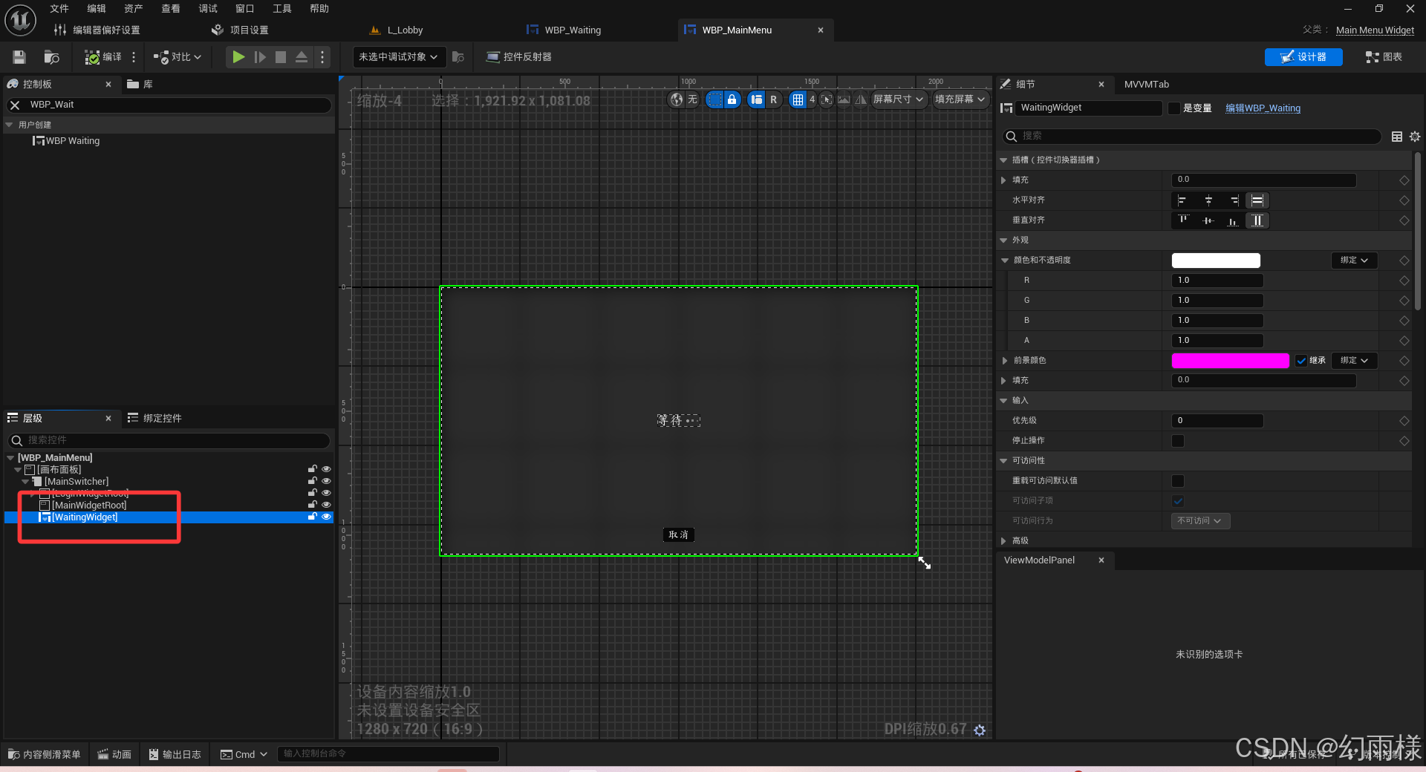Switch to 图表 graph mode
Image resolution: width=1426 pixels, height=772 pixels.
coord(1384,57)
